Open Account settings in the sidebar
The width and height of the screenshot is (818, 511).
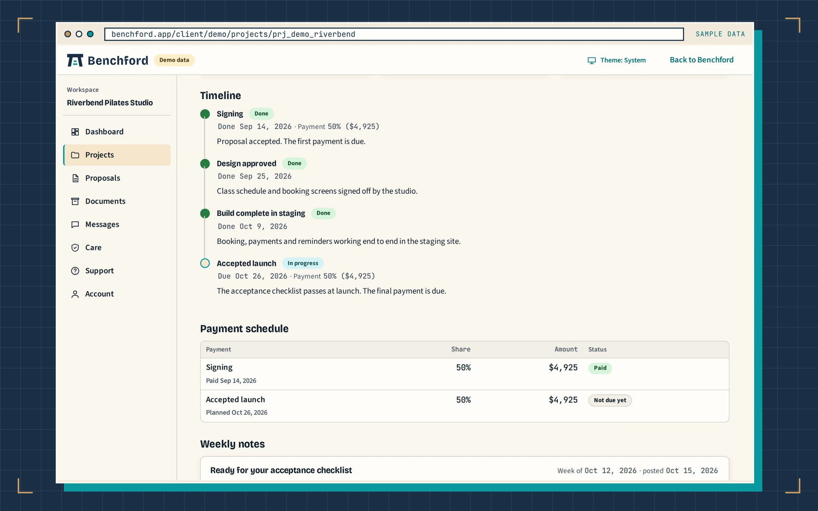pyautogui.click(x=117, y=294)
